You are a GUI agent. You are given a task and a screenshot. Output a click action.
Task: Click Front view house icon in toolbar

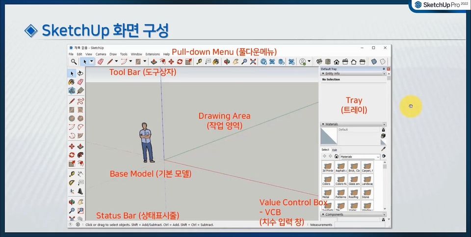pos(337,61)
